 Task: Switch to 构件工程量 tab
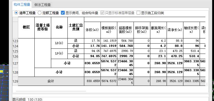click(x=22, y=5)
